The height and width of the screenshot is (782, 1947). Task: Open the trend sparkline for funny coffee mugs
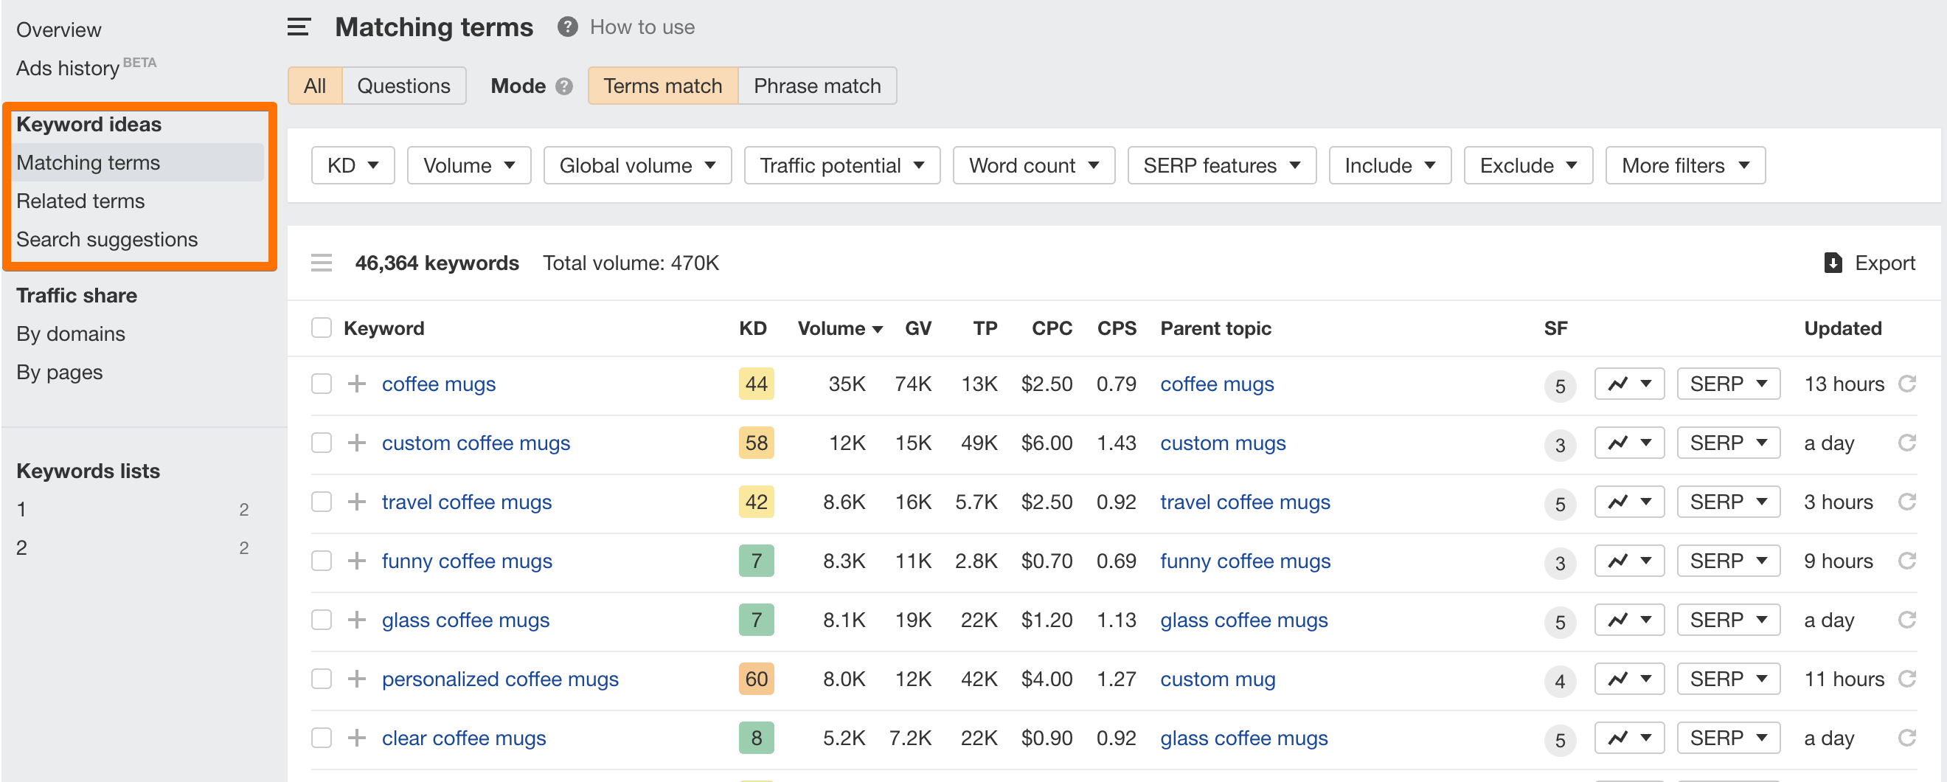[1629, 561]
